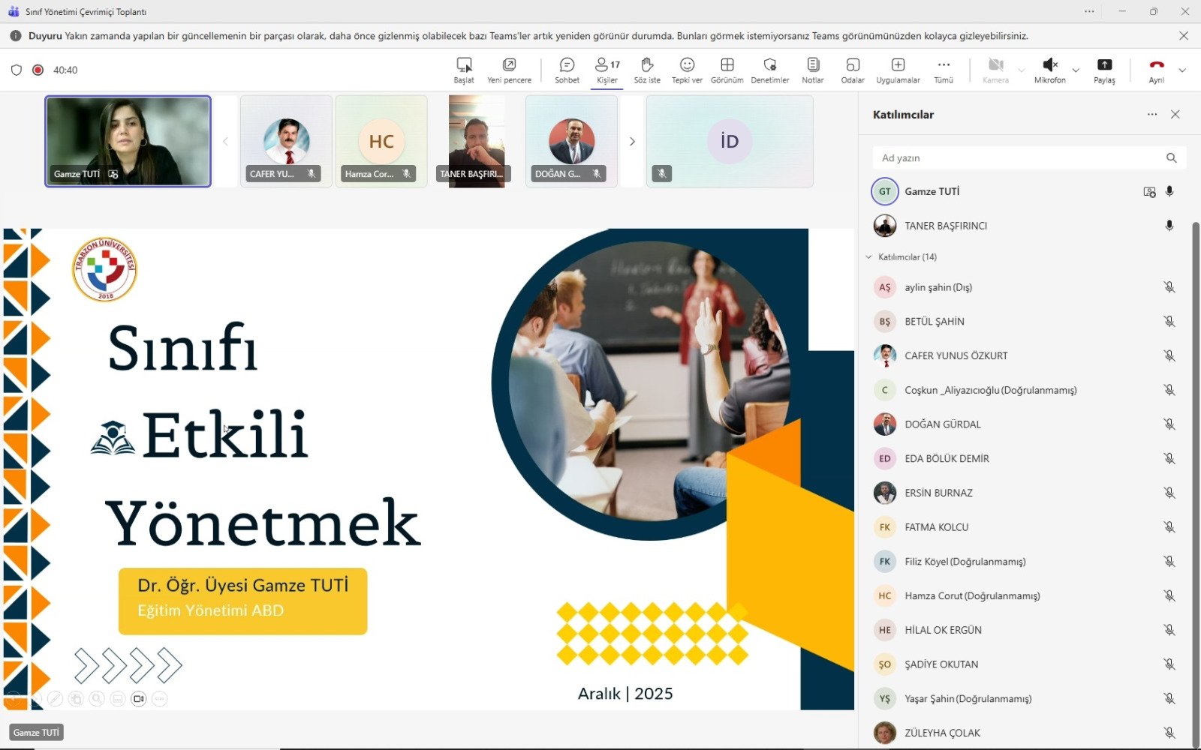Open the Kişiler participants tab
The height and width of the screenshot is (750, 1201).
coord(607,70)
